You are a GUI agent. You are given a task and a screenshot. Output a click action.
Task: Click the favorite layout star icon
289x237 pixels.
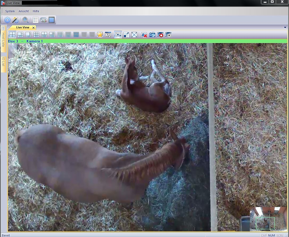pos(100,35)
